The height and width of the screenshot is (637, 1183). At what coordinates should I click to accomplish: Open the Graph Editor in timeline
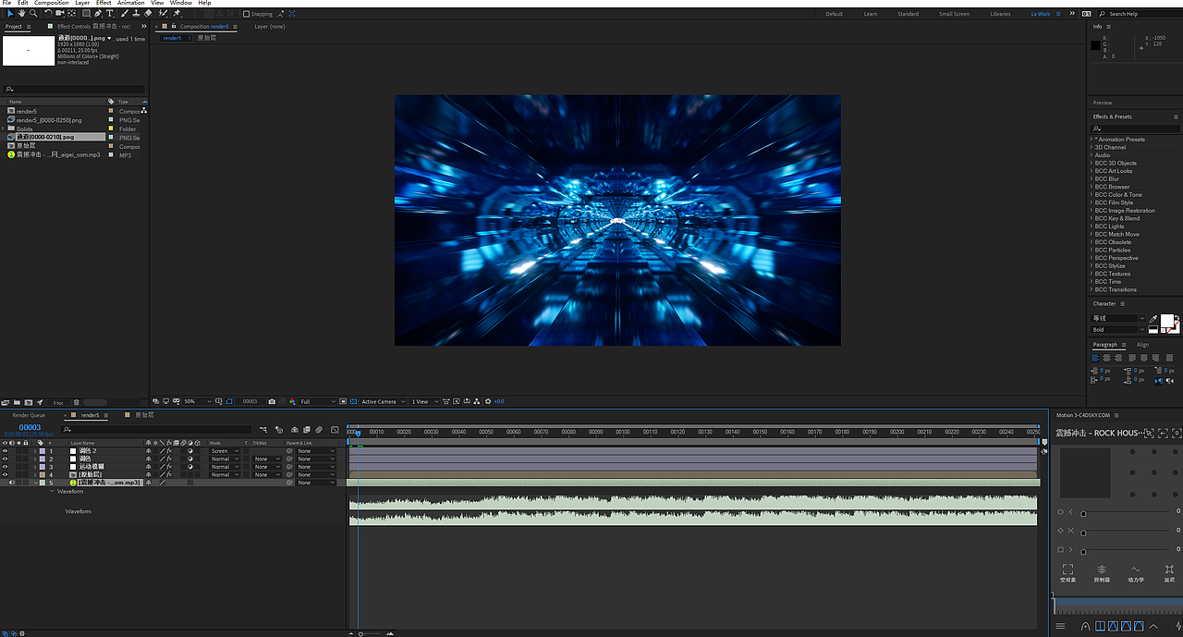click(x=335, y=430)
